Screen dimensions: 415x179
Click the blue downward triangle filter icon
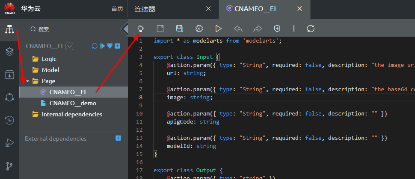click(110, 46)
